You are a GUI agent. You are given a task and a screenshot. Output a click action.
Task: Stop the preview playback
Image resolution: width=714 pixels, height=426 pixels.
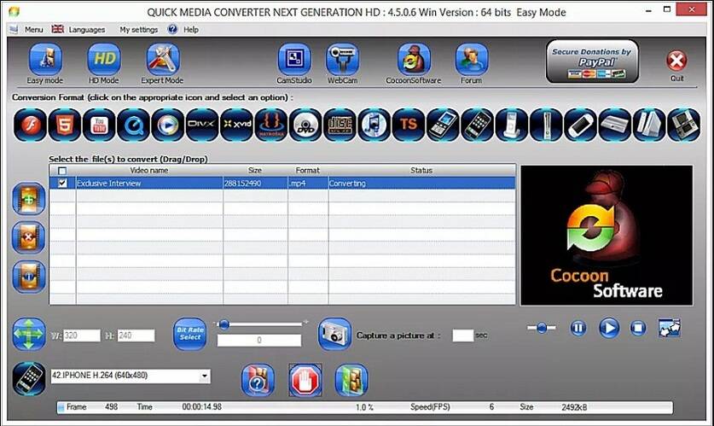(x=638, y=328)
